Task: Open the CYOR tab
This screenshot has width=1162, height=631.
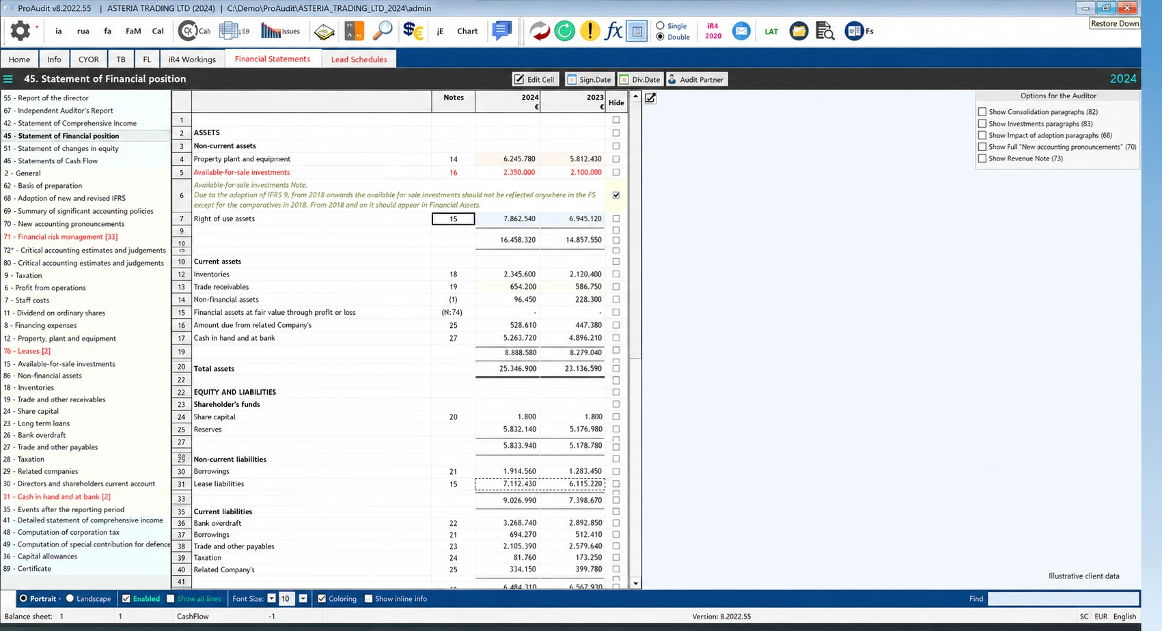Action: (x=89, y=59)
